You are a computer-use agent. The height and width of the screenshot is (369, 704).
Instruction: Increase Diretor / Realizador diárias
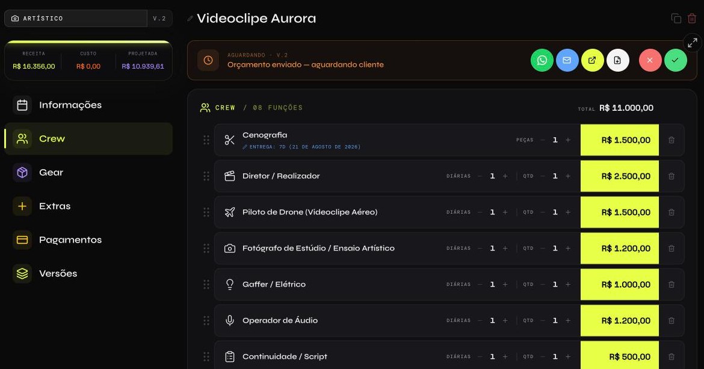(x=505, y=176)
